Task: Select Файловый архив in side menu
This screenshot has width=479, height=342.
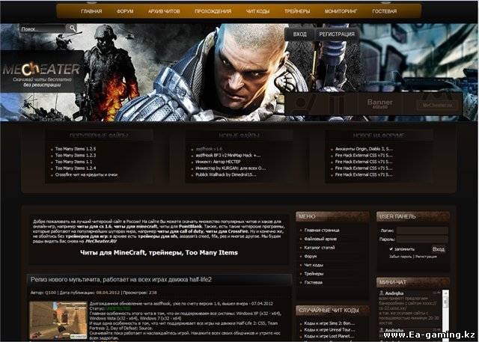Action: pos(320,239)
